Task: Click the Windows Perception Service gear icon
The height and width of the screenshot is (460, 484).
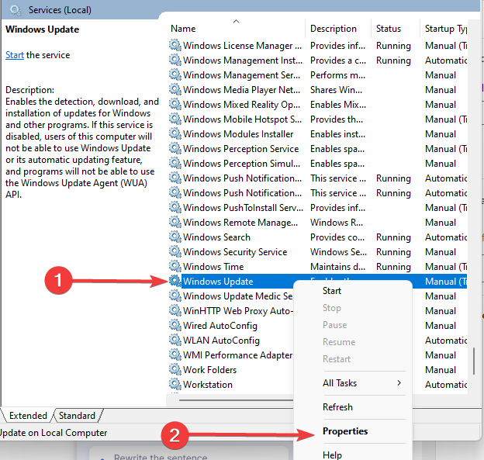Action: pos(175,148)
